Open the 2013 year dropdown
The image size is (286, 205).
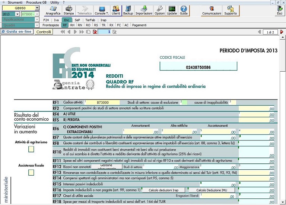pyautogui.click(x=18, y=14)
